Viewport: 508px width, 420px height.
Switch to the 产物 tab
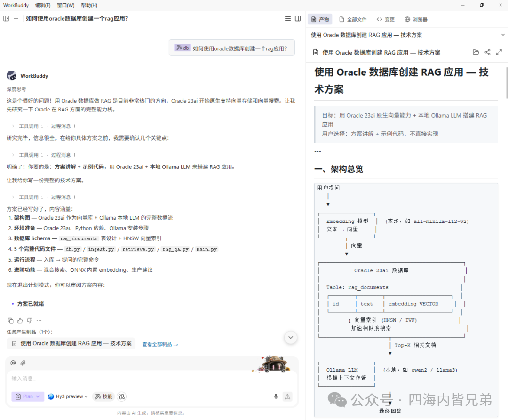pyautogui.click(x=320, y=19)
